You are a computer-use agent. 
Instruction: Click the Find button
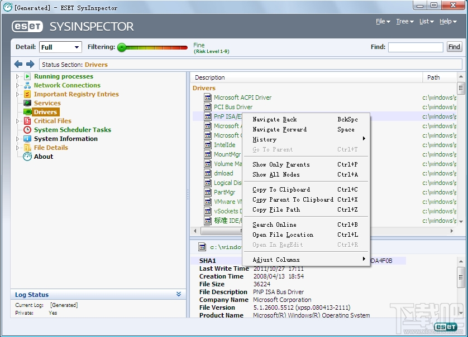click(454, 47)
